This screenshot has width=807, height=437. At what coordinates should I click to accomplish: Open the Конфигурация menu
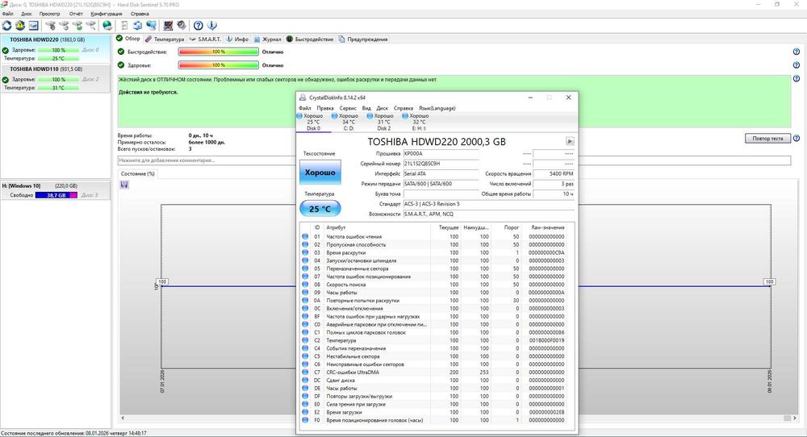coord(107,14)
